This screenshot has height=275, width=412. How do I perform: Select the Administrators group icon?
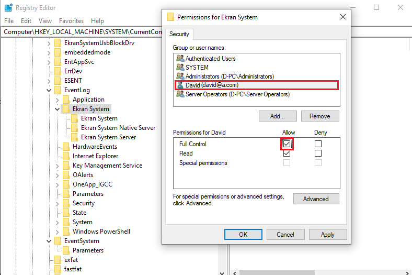pyautogui.click(x=180, y=76)
